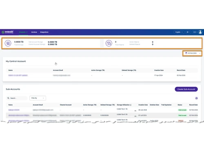The width and height of the screenshot is (204, 153).
Task: Click utilization bar in first sub-account row
Action: 125,111
